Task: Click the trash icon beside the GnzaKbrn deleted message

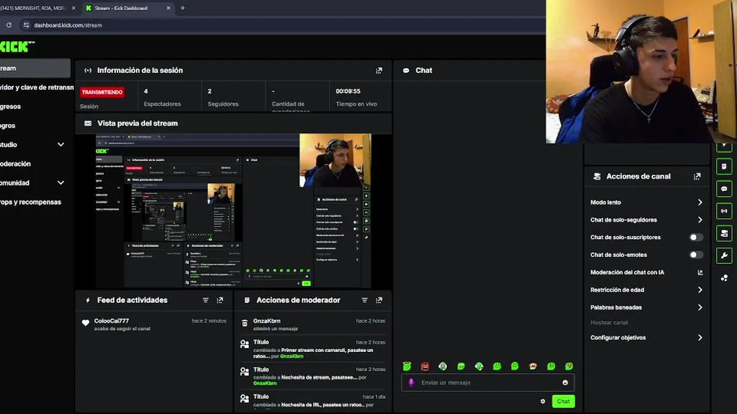Action: [245, 324]
